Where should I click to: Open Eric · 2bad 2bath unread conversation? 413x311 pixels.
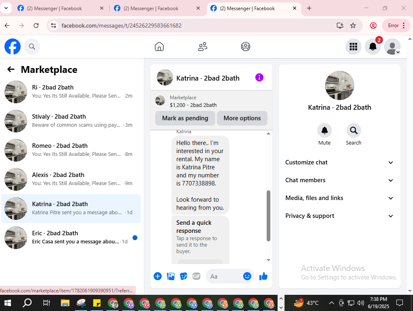(71, 238)
